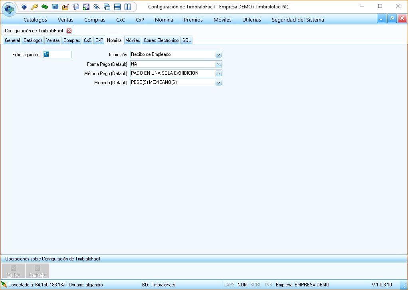This screenshot has height=290, width=408.
Task: Close the inner MDI window red X
Action: point(402,19)
